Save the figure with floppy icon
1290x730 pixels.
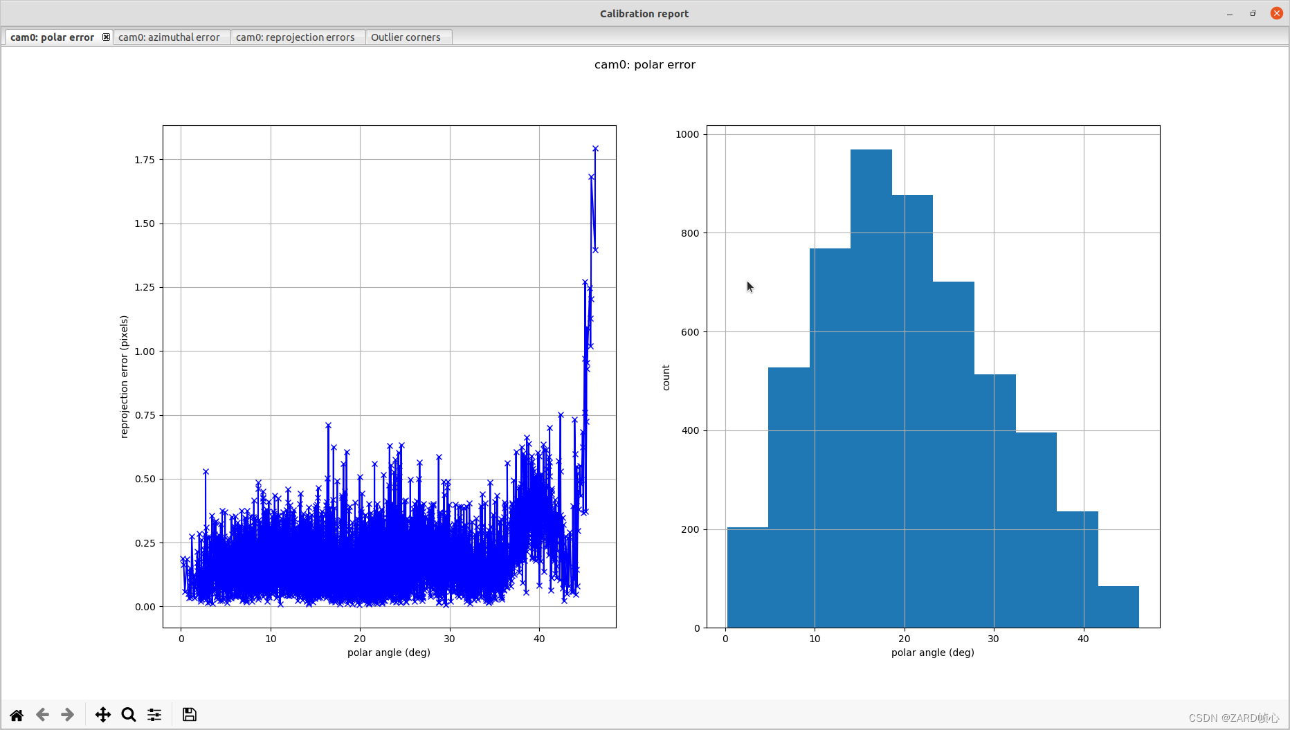click(x=190, y=715)
